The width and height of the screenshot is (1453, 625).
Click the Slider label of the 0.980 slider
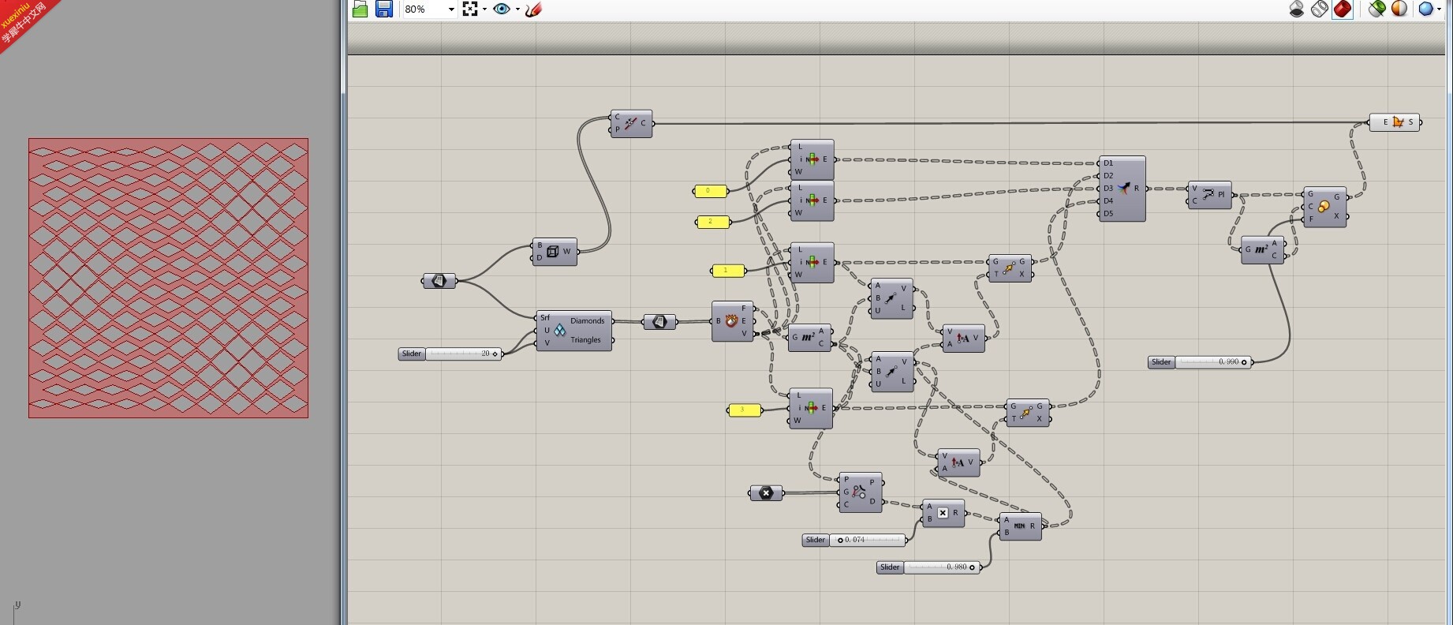tap(890, 567)
